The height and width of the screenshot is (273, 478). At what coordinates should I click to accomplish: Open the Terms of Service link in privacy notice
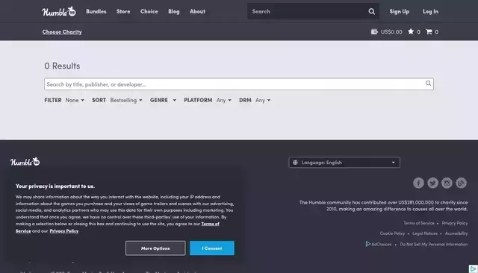tap(210, 224)
